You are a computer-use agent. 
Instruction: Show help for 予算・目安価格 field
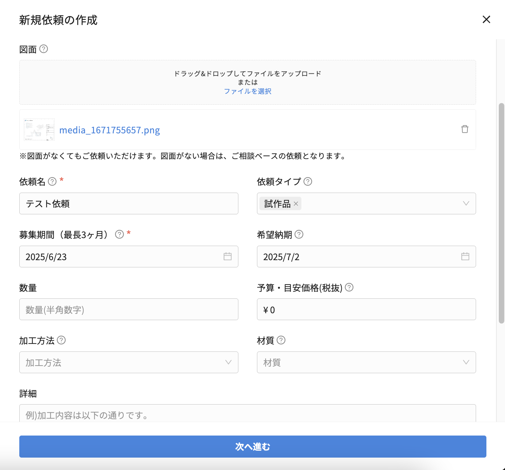(x=349, y=287)
